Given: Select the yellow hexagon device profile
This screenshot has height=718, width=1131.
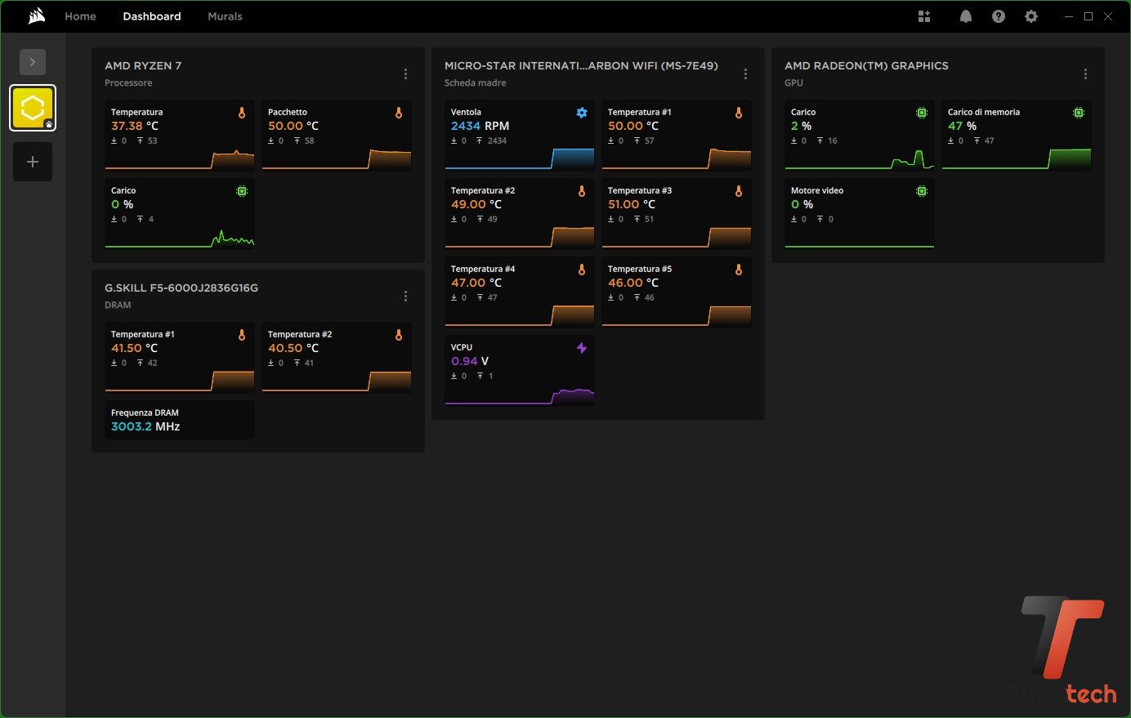Looking at the screenshot, I should point(33,108).
